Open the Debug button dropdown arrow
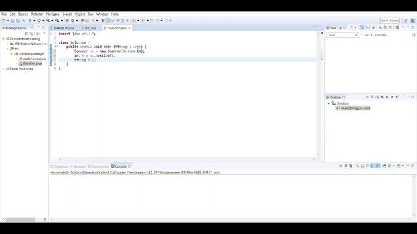This screenshot has width=417, height=234. pyautogui.click(x=35, y=21)
